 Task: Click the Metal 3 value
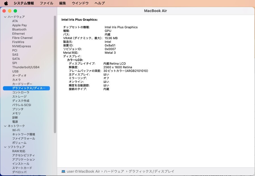(x=110, y=53)
